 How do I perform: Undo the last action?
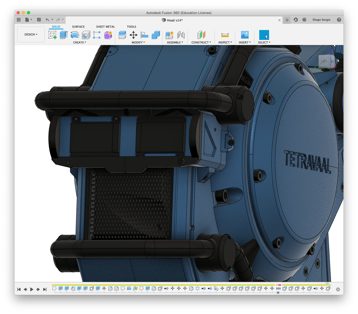coord(47,20)
